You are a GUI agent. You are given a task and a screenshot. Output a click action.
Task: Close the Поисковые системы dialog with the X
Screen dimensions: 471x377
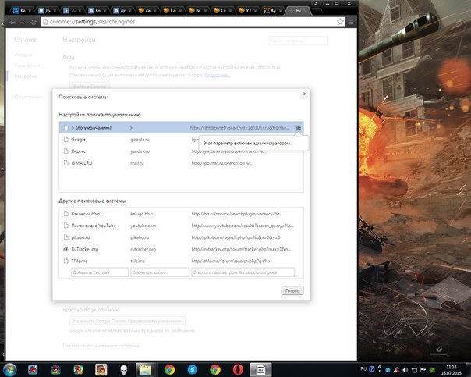tap(305, 94)
